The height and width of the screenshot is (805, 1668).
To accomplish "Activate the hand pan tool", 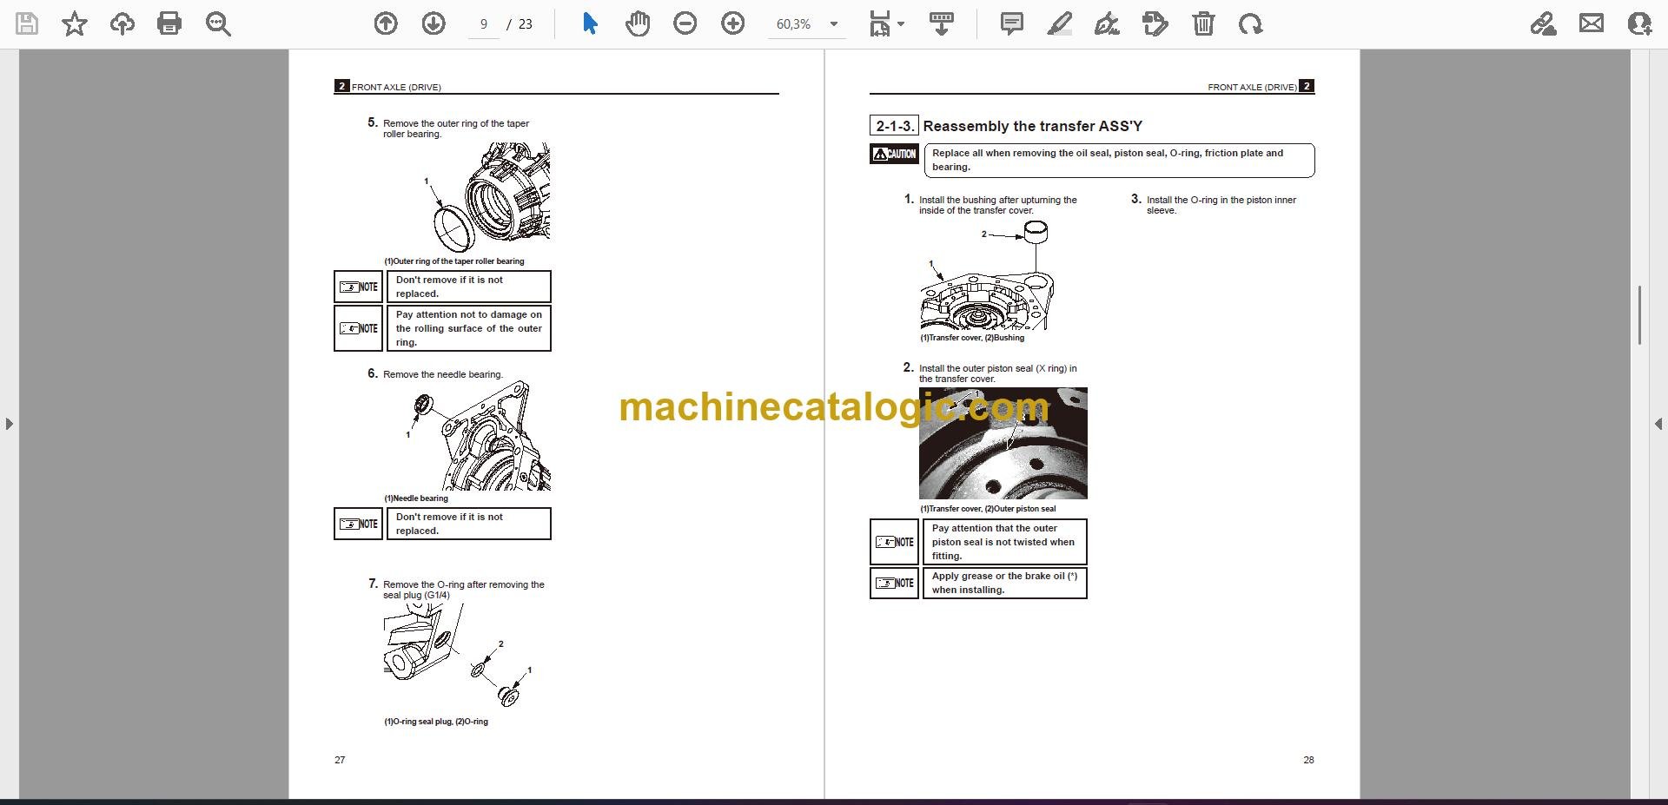I will point(638,24).
